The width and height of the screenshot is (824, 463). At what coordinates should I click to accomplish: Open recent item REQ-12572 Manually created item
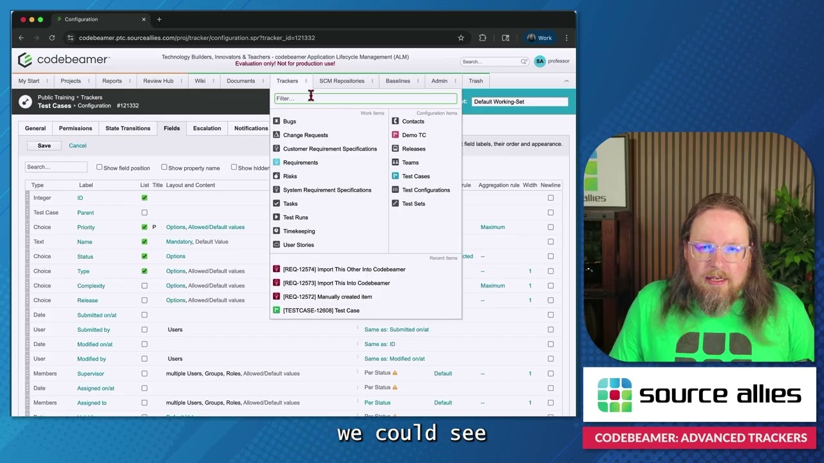click(327, 297)
